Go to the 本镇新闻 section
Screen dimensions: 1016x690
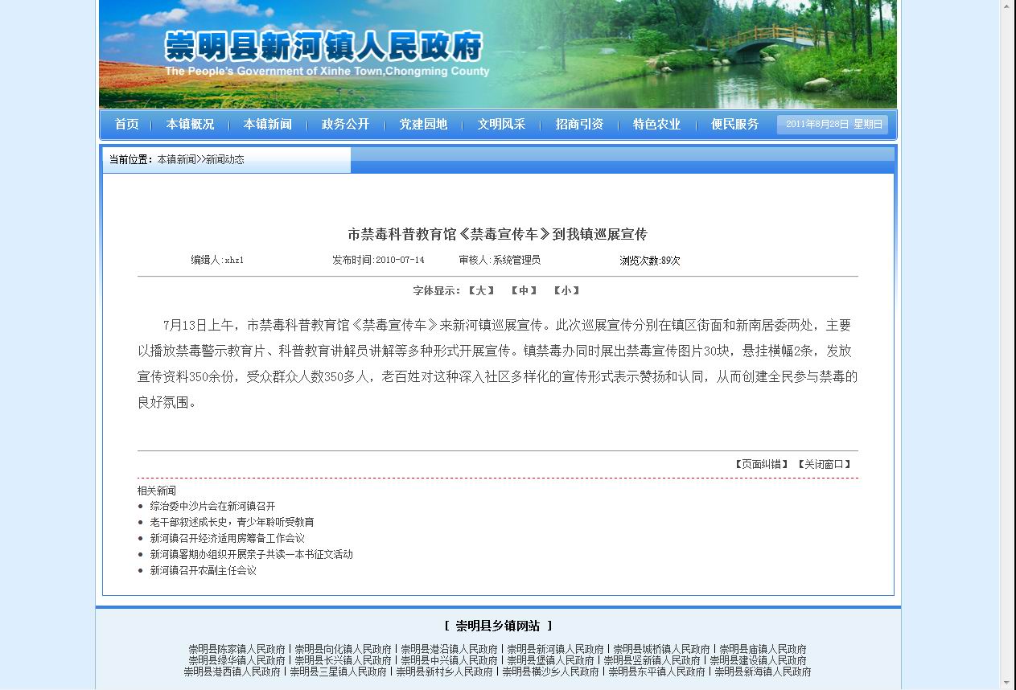(267, 125)
